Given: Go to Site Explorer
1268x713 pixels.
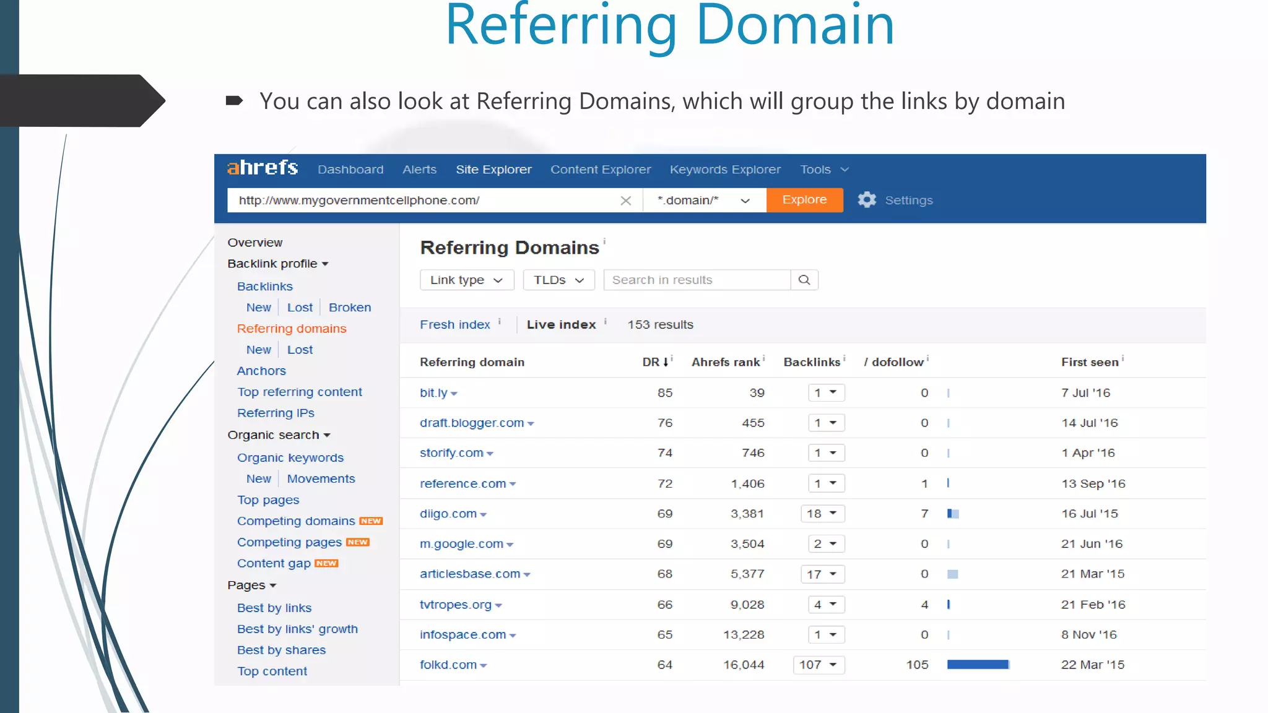Looking at the screenshot, I should click(x=493, y=170).
